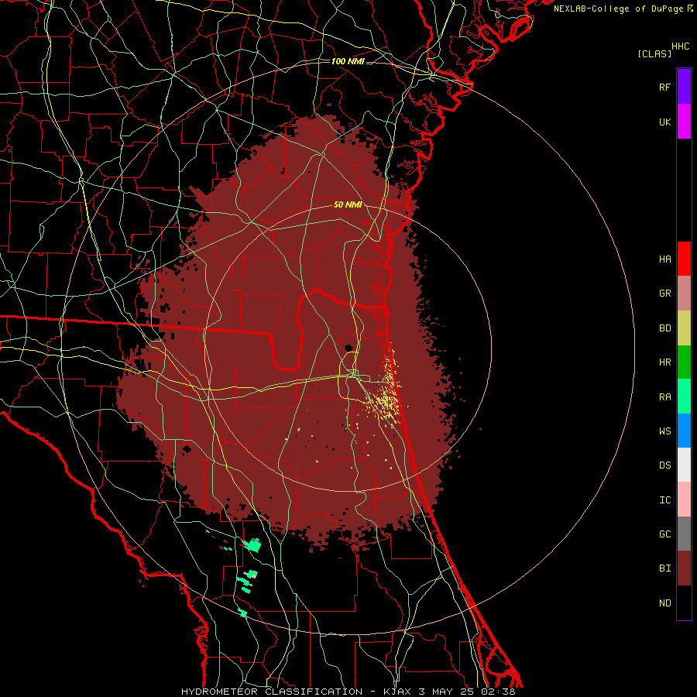
Task: Click the IC legend label
Action: coord(664,500)
